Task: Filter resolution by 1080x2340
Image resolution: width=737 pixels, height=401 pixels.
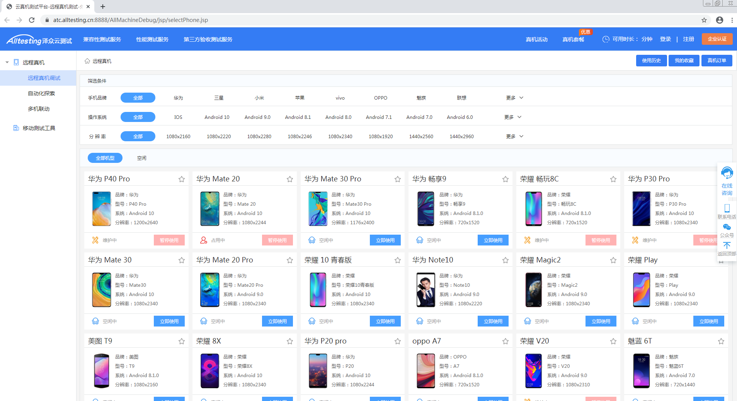Action: pyautogui.click(x=340, y=137)
